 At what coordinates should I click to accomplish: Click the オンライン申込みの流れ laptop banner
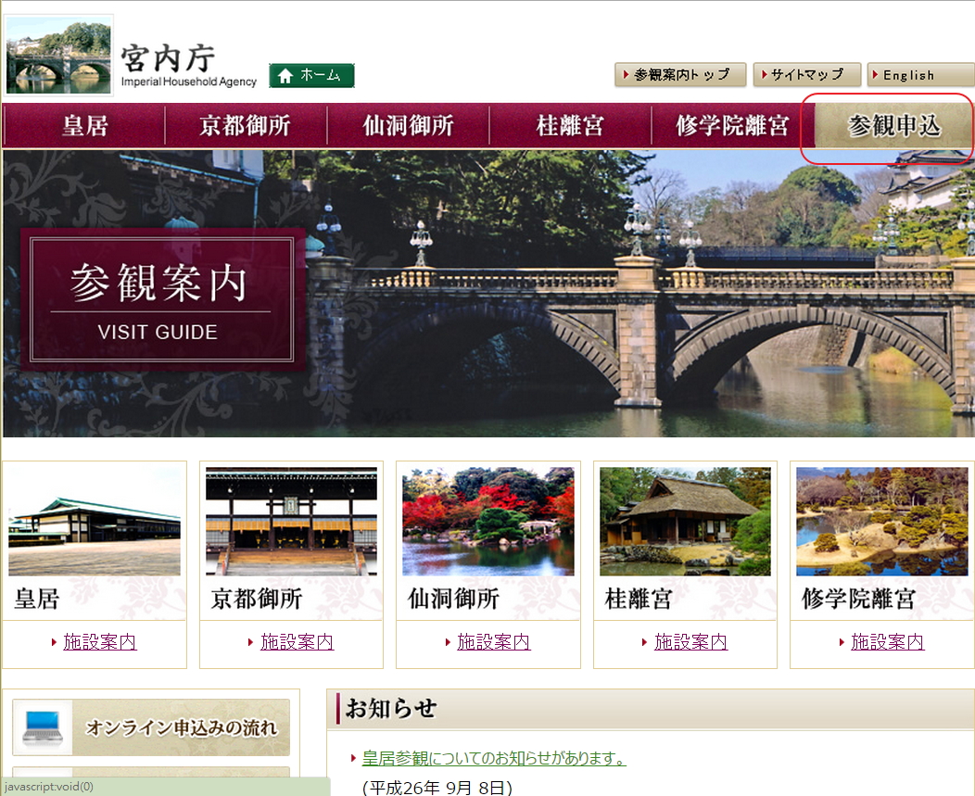[x=151, y=727]
